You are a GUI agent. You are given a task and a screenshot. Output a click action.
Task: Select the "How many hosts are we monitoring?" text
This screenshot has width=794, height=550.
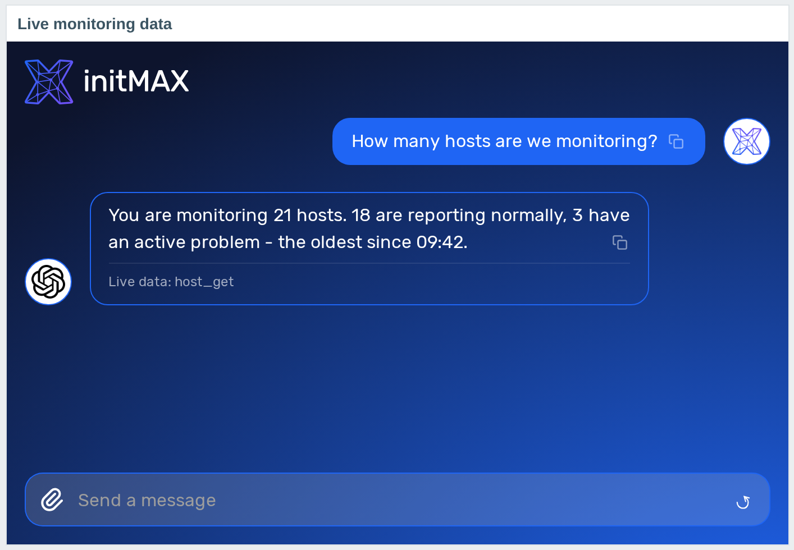pyautogui.click(x=504, y=141)
